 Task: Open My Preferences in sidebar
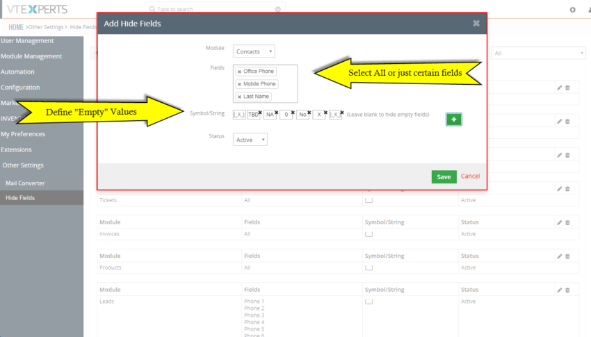(23, 134)
